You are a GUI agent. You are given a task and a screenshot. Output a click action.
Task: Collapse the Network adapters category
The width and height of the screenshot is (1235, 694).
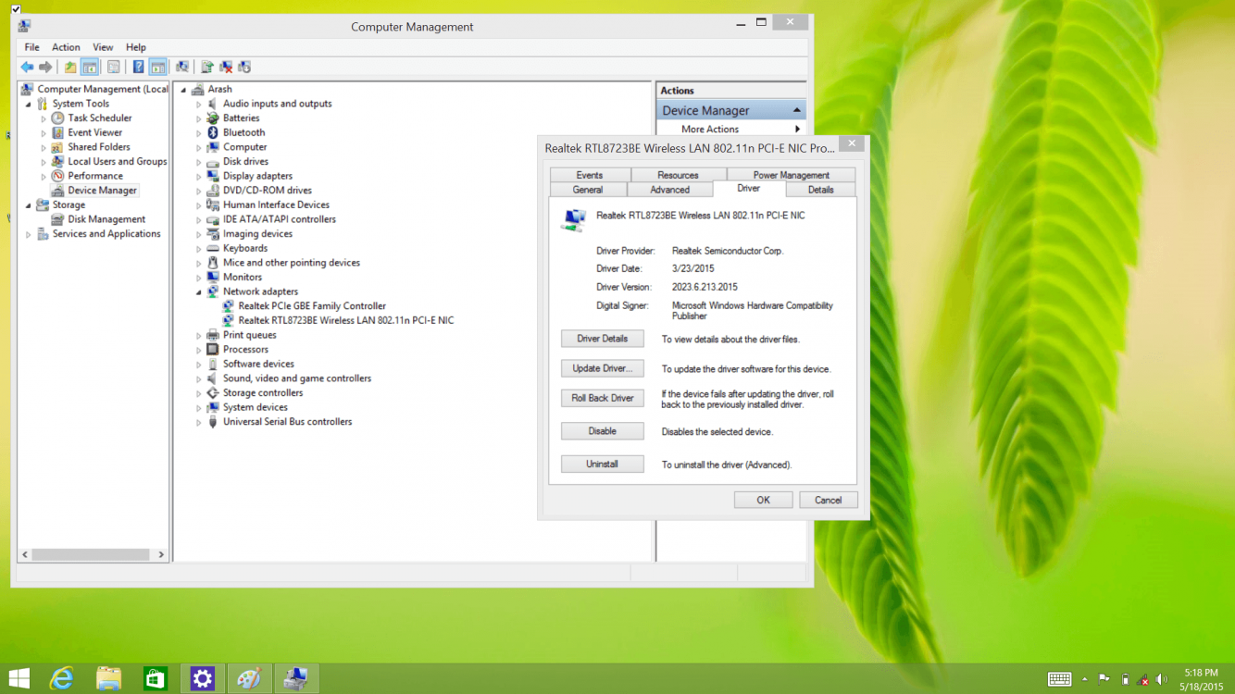click(198, 291)
